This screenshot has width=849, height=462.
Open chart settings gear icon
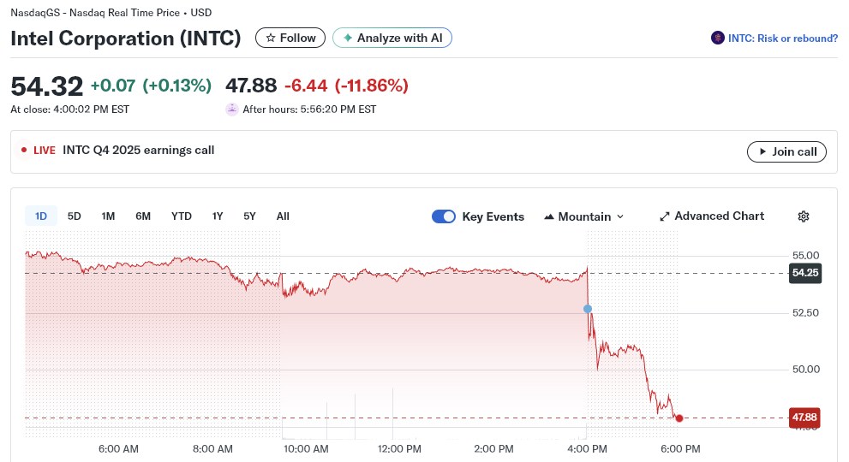803,216
